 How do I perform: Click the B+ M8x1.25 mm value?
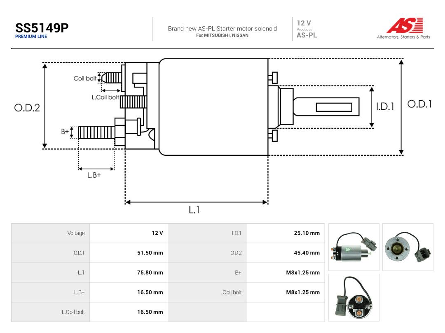pos(303,273)
